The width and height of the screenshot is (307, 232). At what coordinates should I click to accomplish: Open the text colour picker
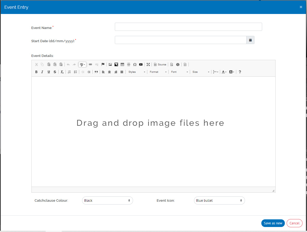(x=224, y=72)
